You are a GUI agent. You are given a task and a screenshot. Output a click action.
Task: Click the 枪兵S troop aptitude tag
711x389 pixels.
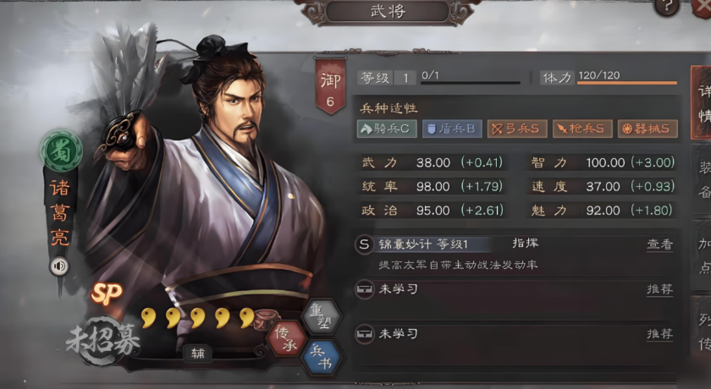click(582, 129)
